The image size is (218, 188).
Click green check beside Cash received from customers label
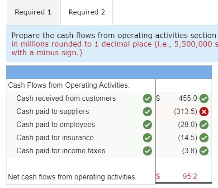coord(147,99)
